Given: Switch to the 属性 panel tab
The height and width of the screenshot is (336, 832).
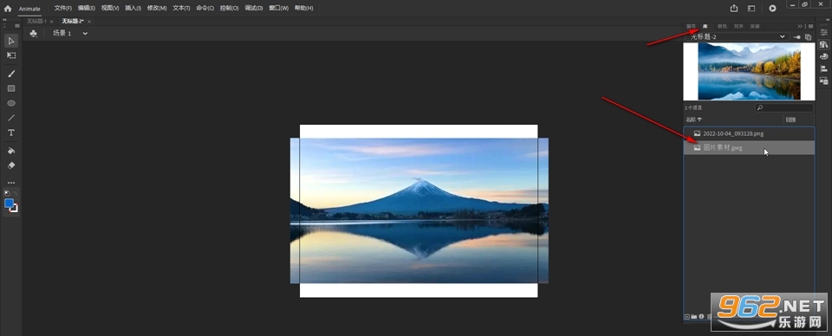Looking at the screenshot, I should [691, 26].
